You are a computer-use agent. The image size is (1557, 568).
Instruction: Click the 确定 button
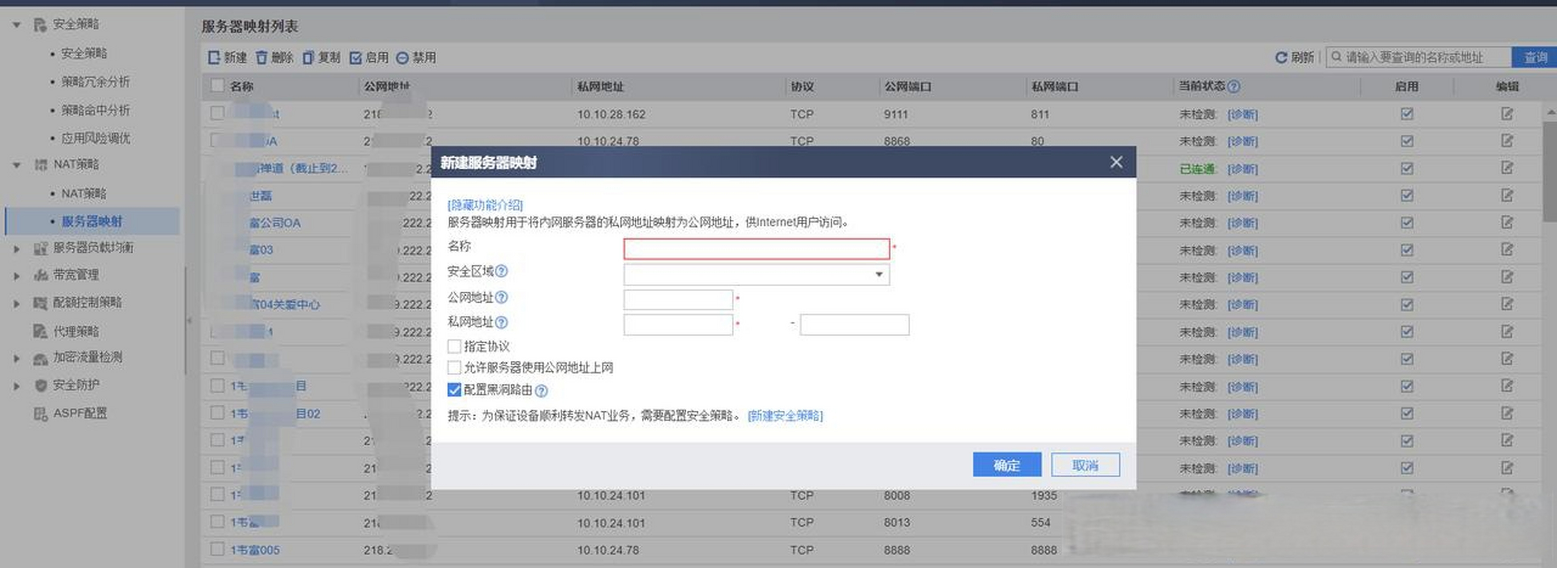[x=1007, y=465]
